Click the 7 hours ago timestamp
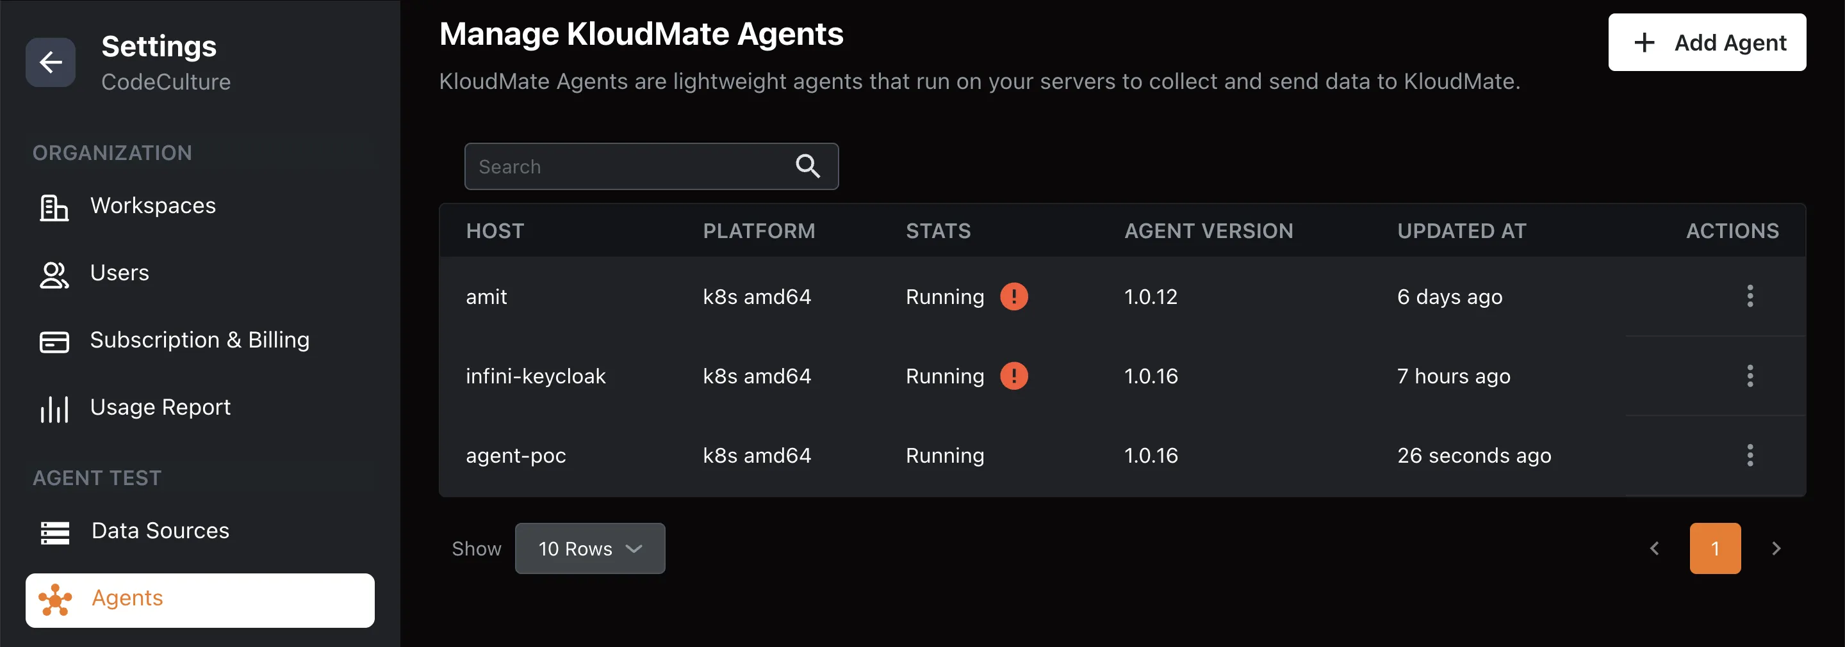The height and width of the screenshot is (647, 1845). click(1453, 376)
